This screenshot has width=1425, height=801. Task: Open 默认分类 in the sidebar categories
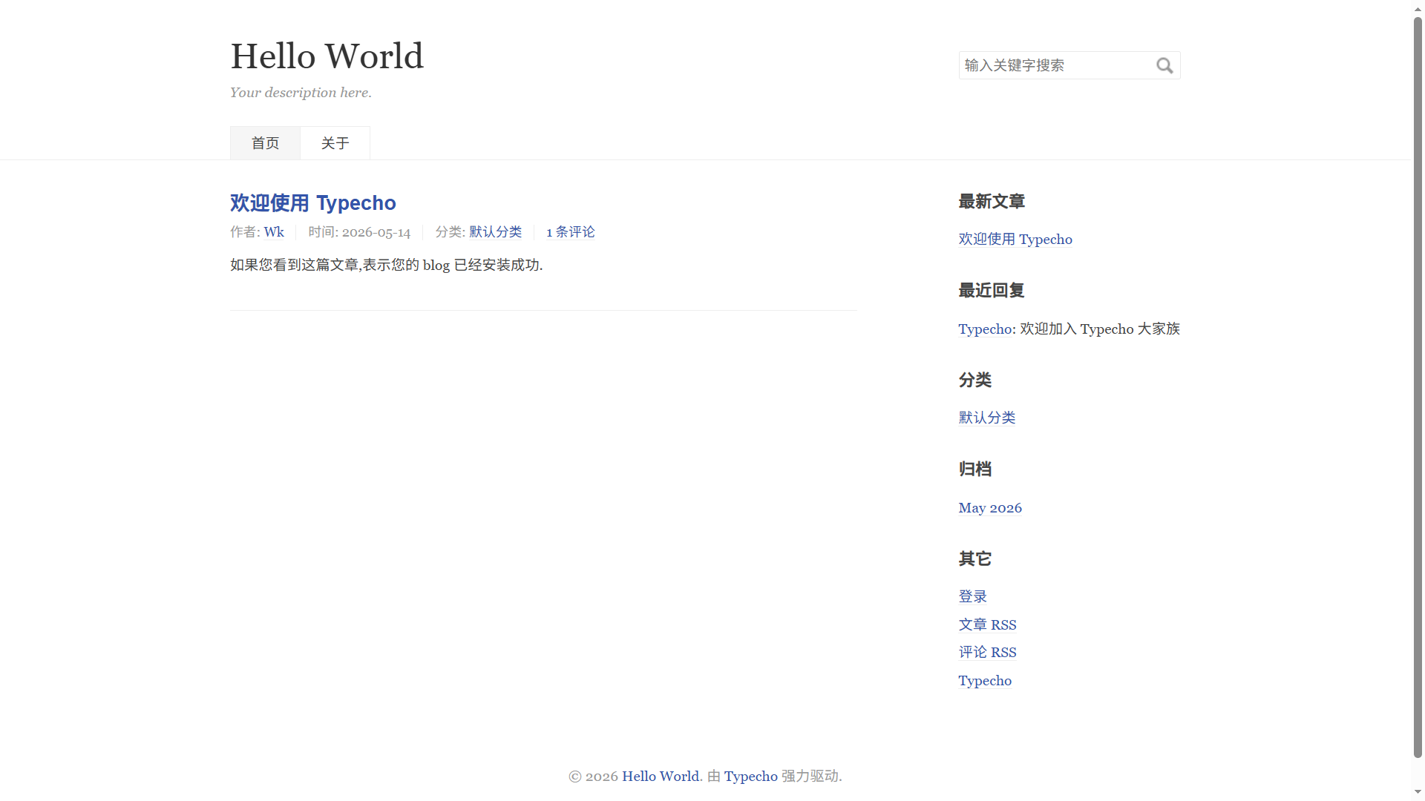986,418
